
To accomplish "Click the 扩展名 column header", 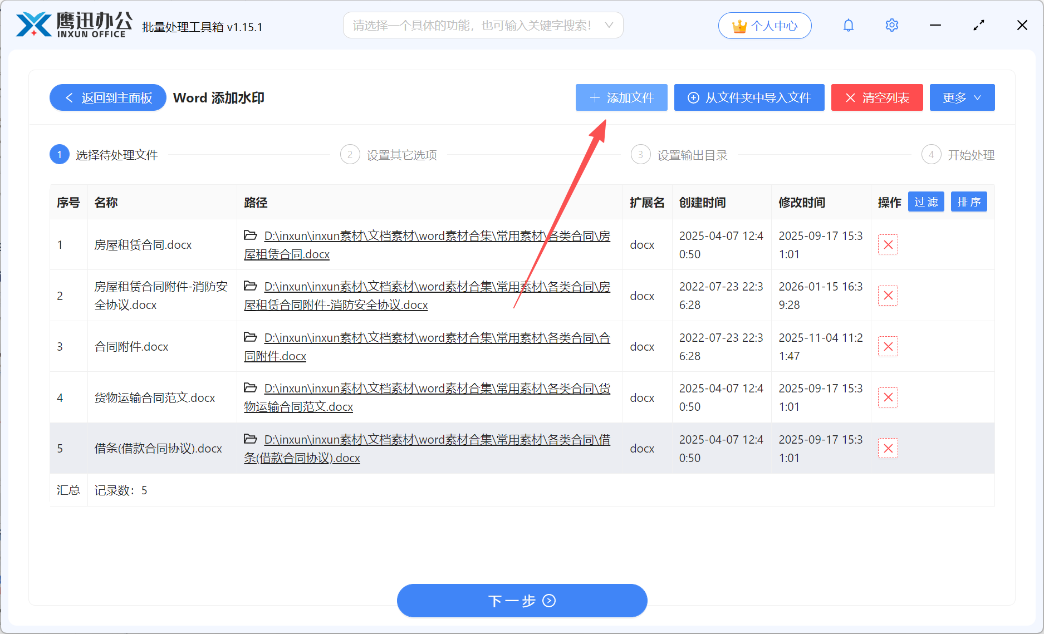I will tap(647, 203).
